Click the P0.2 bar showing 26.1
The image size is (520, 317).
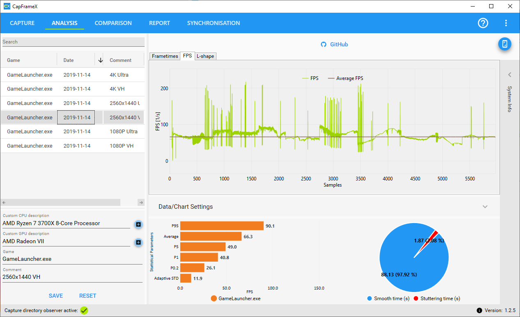click(x=192, y=268)
